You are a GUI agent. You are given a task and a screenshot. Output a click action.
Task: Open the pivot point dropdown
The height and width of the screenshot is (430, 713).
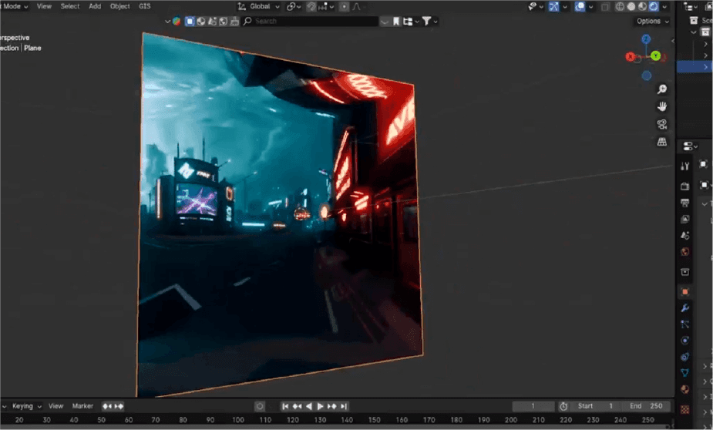click(294, 6)
